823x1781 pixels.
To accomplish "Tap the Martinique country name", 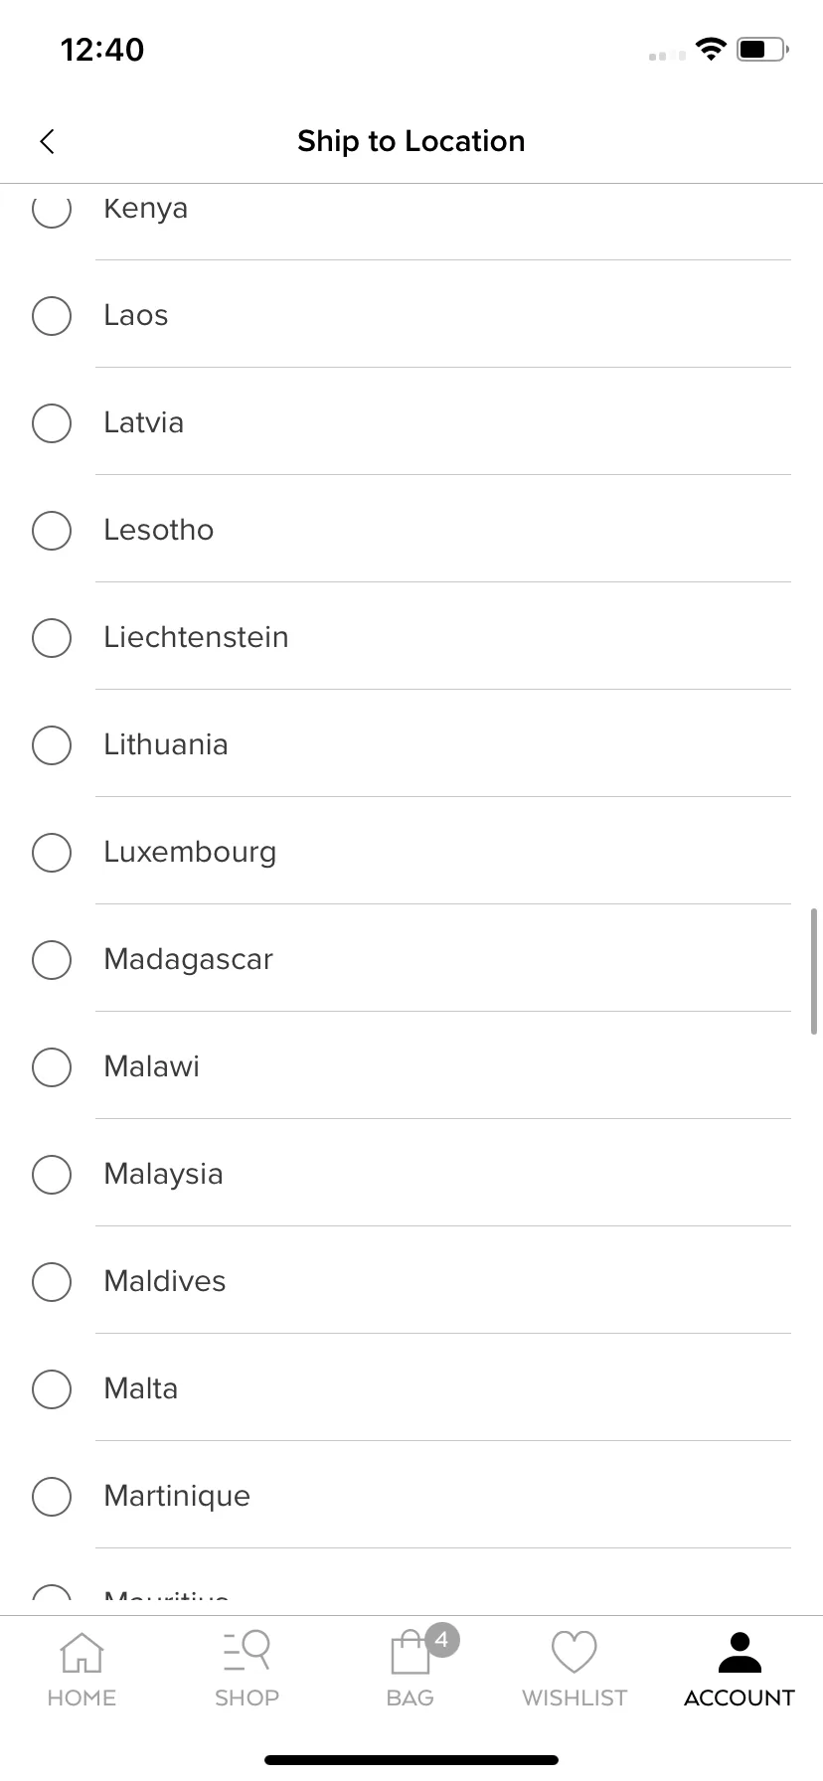I will click(x=177, y=1497).
